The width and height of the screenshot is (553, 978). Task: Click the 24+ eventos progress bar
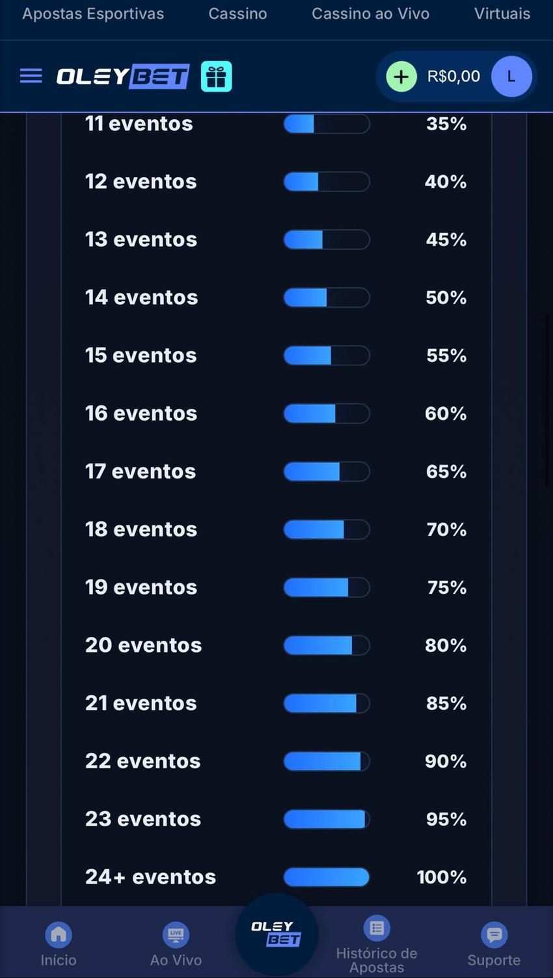(327, 877)
